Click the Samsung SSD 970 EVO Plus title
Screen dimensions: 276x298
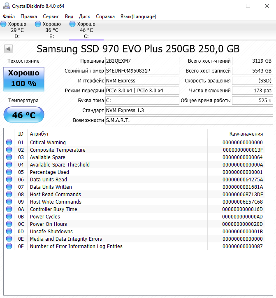[x=138, y=49]
